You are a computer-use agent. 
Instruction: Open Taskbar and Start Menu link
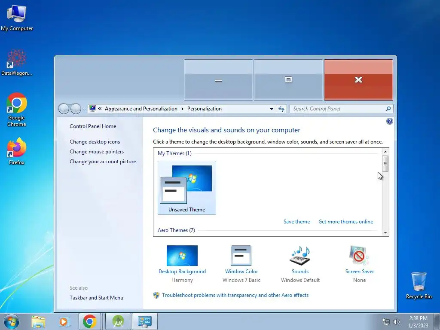(97, 298)
